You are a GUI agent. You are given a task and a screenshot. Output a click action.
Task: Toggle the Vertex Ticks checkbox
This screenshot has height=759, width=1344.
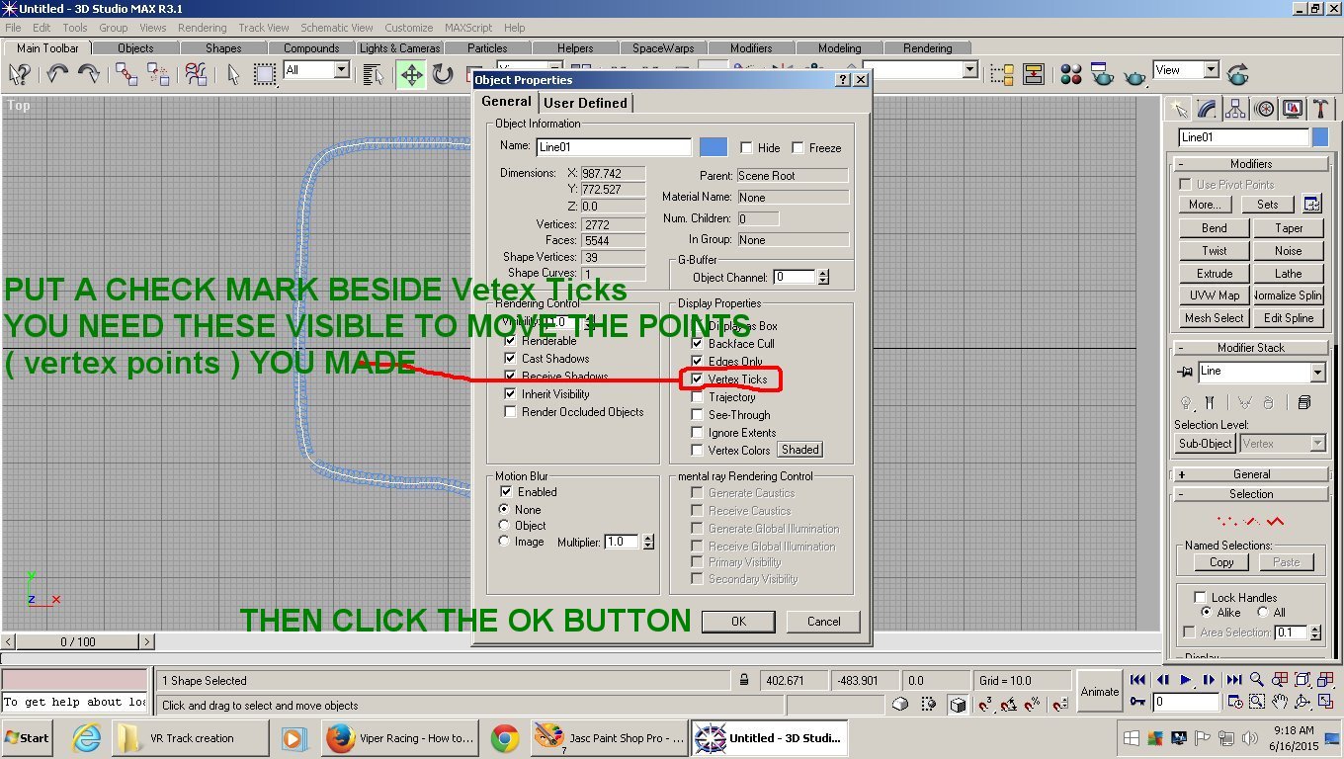pyautogui.click(x=697, y=379)
